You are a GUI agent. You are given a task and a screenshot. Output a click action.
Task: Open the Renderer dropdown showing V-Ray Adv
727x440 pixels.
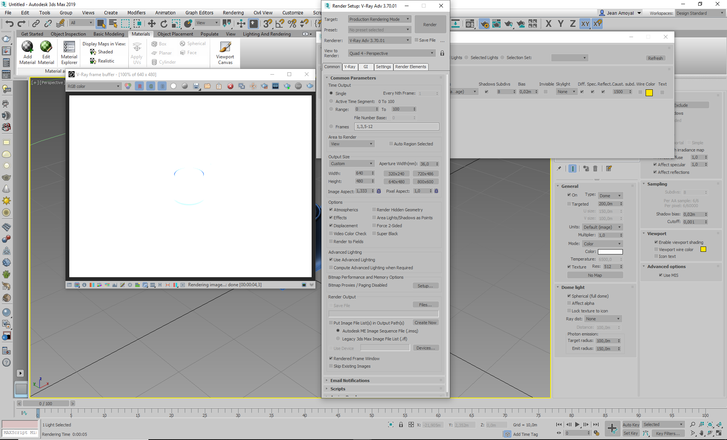(379, 41)
